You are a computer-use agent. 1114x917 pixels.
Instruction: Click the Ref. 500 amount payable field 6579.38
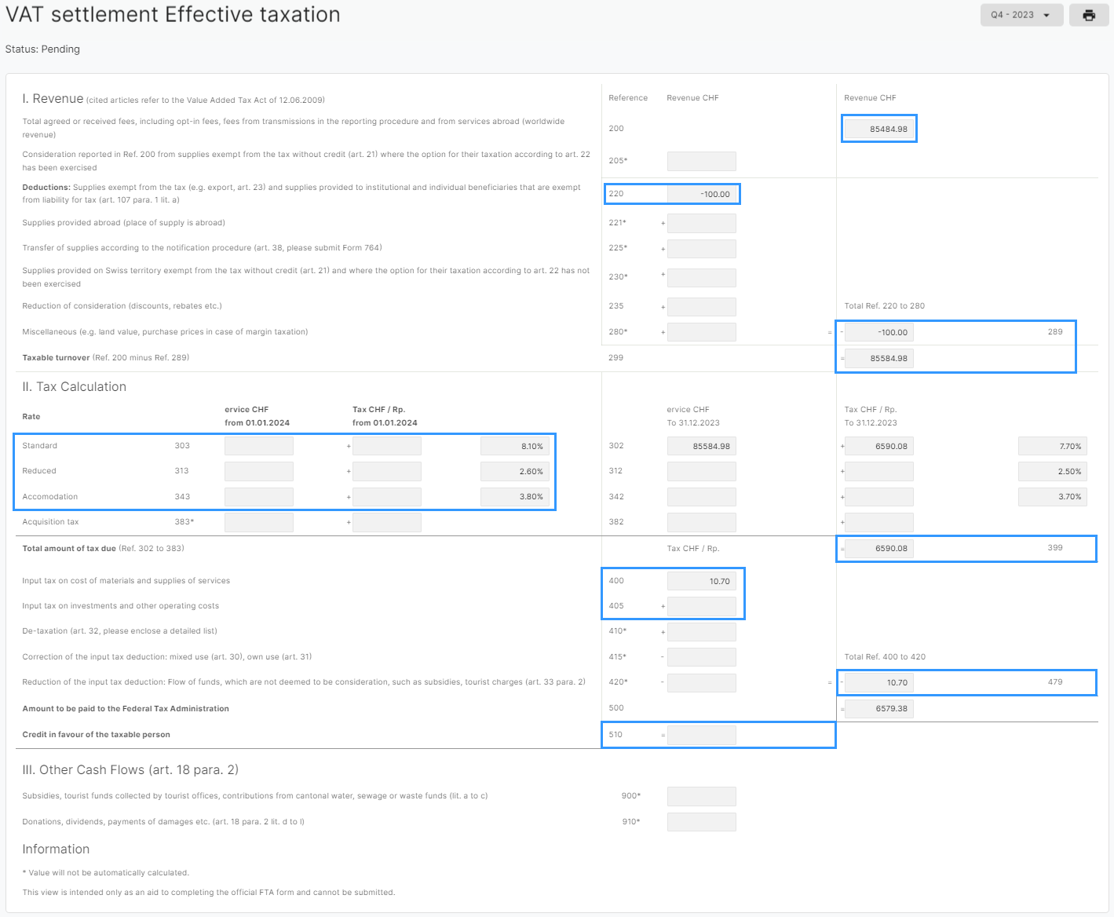pyautogui.click(x=879, y=708)
